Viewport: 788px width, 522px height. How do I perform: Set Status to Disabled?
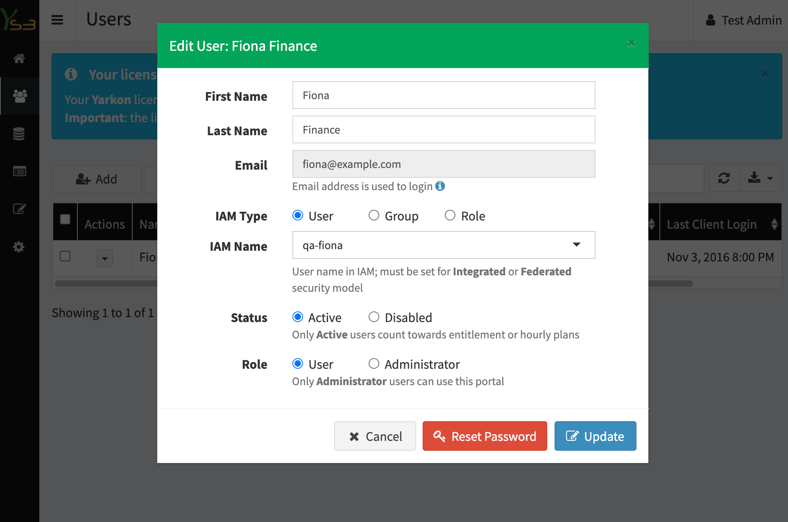pos(374,317)
